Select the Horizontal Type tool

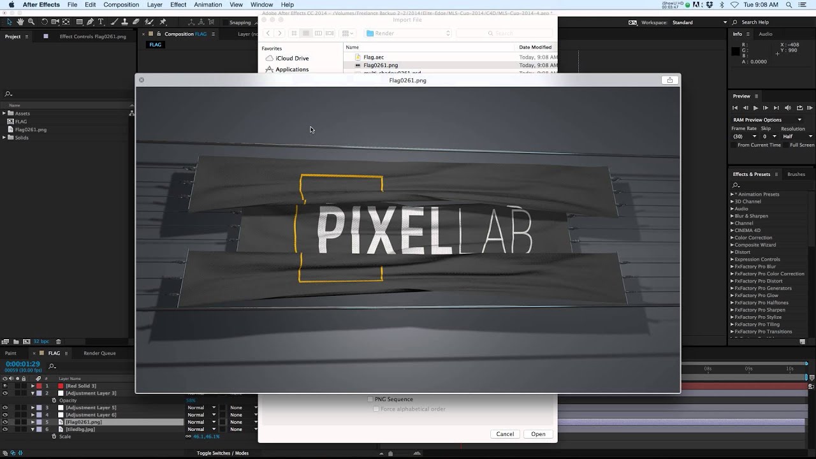[x=101, y=22]
